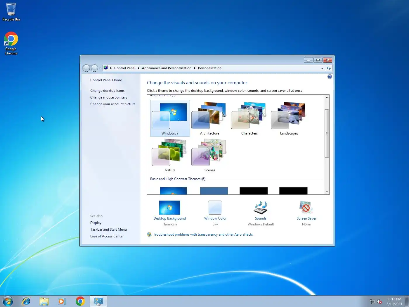The width and height of the screenshot is (409, 307).
Task: Launch Internet Explorer from taskbar
Action: click(26, 301)
